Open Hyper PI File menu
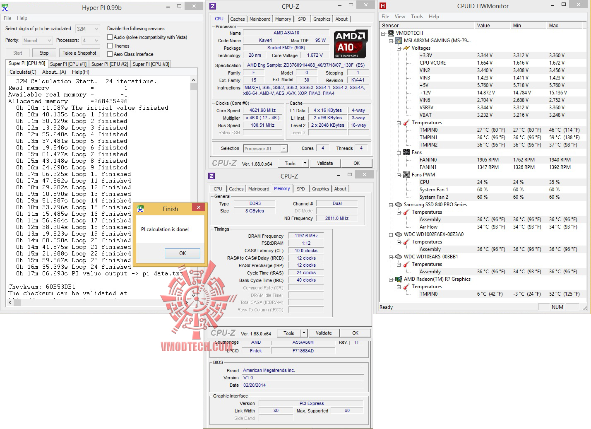 point(7,18)
